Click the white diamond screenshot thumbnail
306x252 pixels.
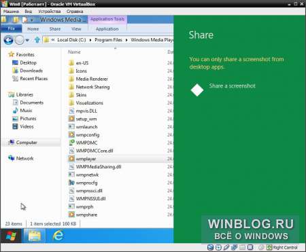197,90
